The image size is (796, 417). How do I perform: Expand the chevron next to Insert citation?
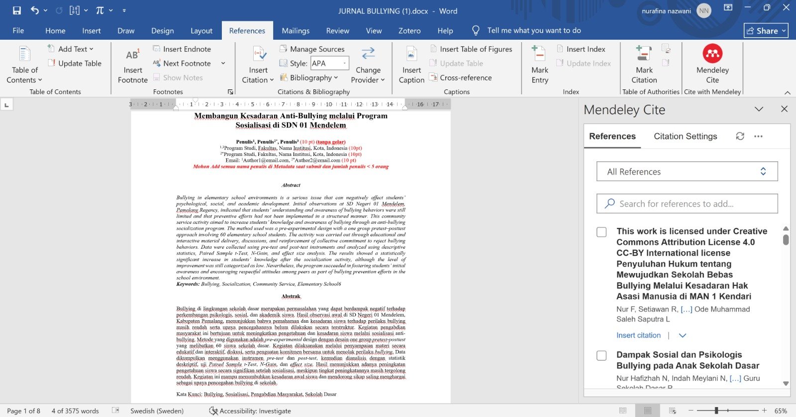[683, 336]
